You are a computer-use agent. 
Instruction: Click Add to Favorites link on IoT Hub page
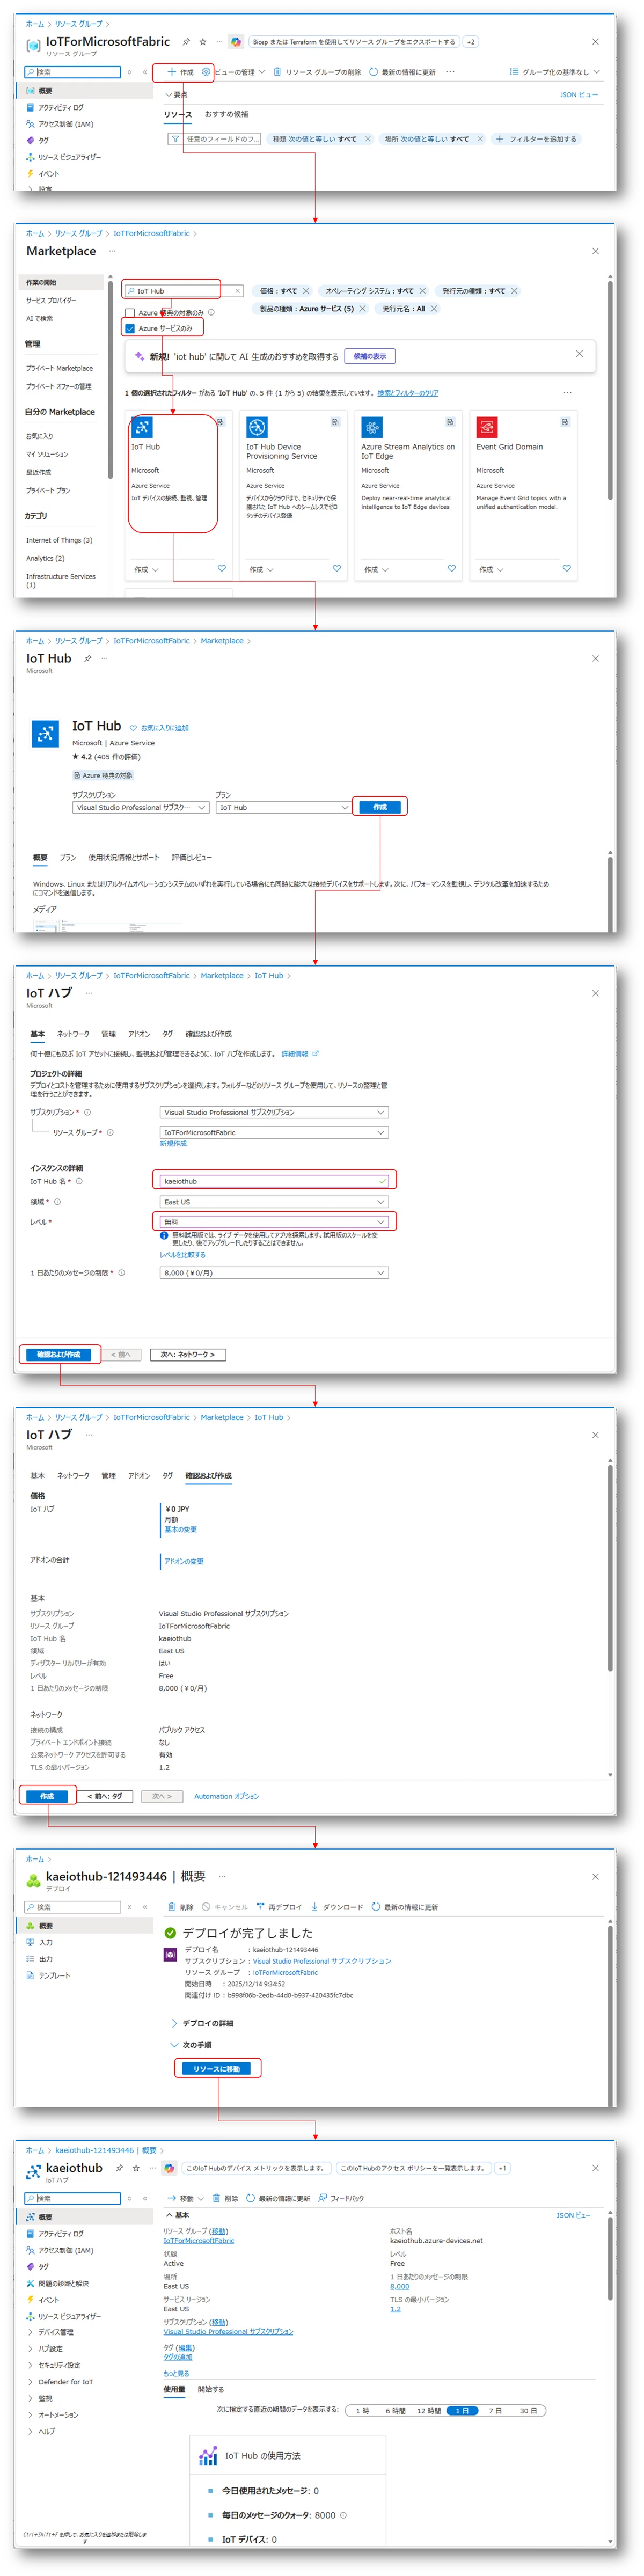(x=159, y=727)
